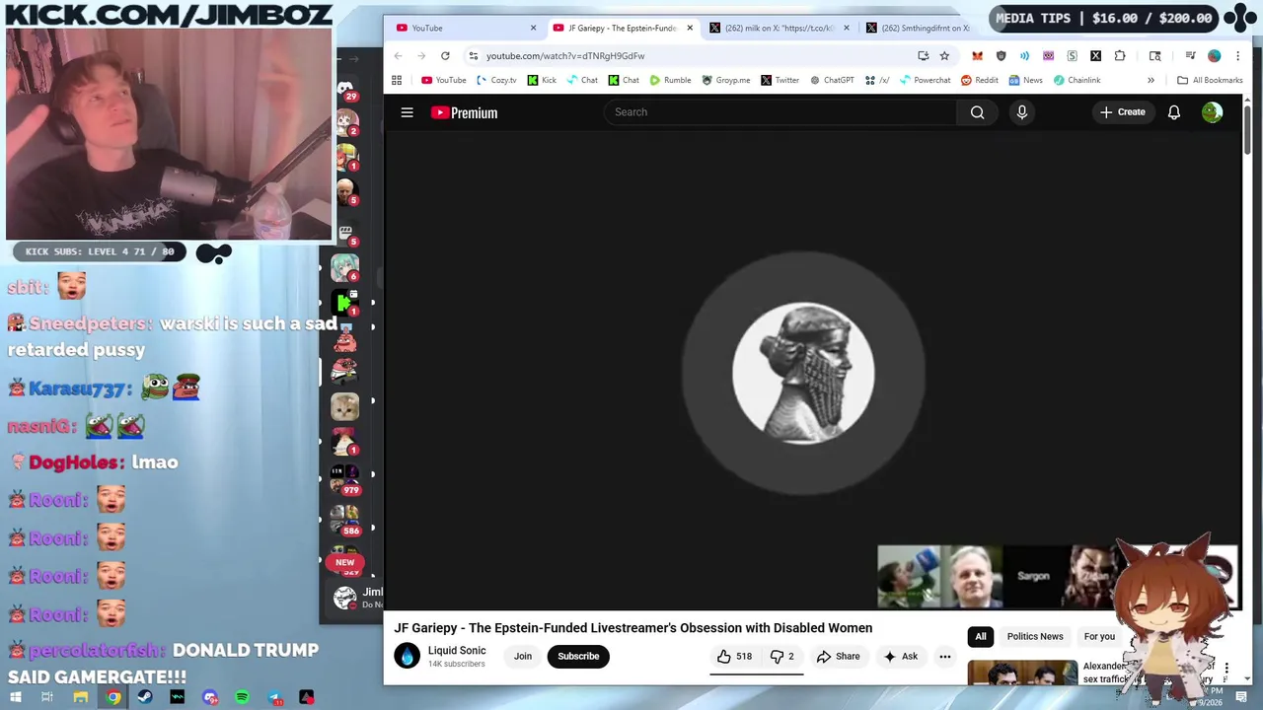Open File Explorer from the taskbar
1263x710 pixels.
click(x=81, y=698)
